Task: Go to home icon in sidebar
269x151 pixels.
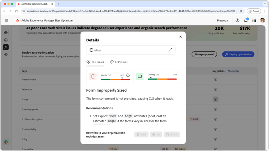Action: click(x=6, y=40)
